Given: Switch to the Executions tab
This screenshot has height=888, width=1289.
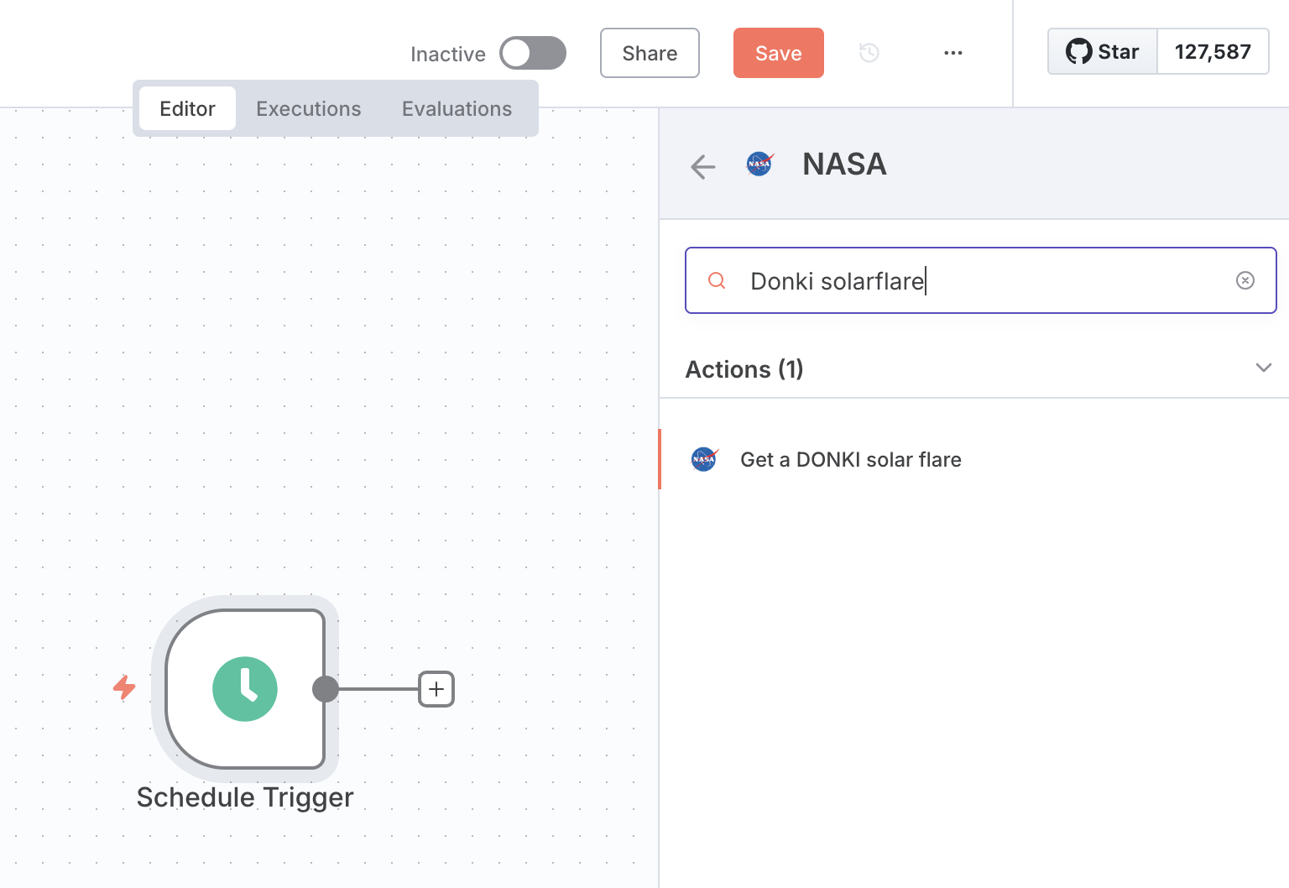Looking at the screenshot, I should pos(309,108).
